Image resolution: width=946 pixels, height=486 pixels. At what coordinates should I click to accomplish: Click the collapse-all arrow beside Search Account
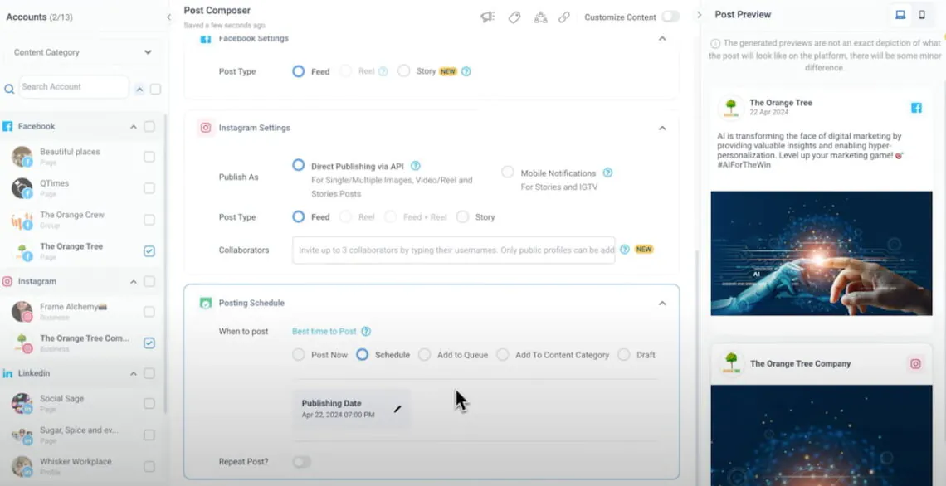(139, 90)
